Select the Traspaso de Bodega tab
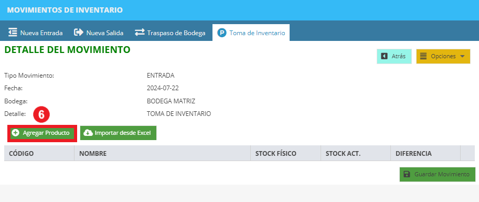Image resolution: width=479 pixels, height=202 pixels. tap(170, 33)
